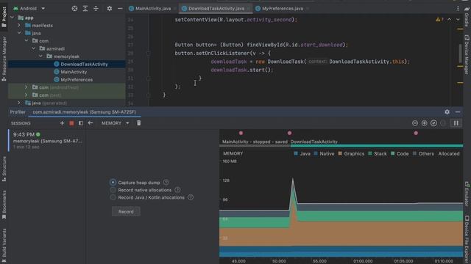Click first event marker above MainActivity label
471x264 pixels.
241,133
